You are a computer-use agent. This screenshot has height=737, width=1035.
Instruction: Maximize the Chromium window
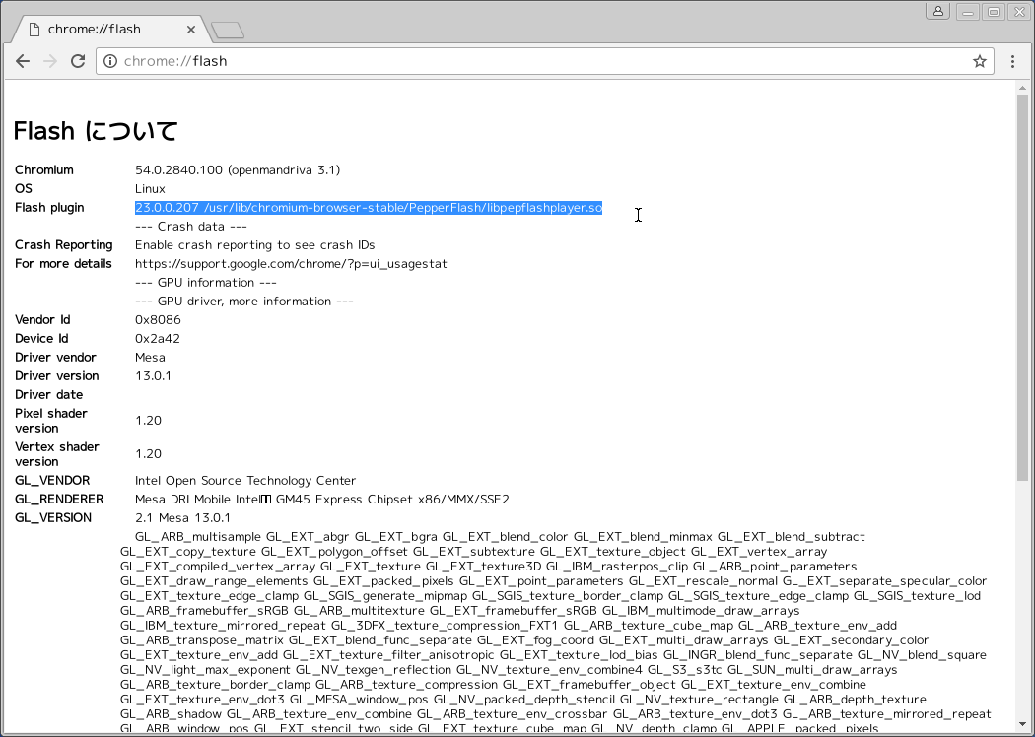(994, 11)
